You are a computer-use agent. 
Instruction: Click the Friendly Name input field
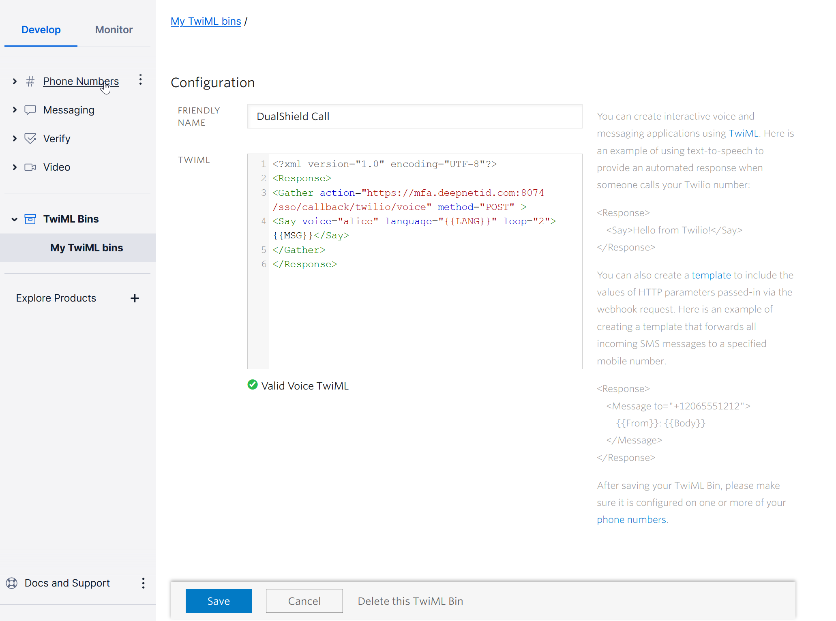click(x=414, y=116)
